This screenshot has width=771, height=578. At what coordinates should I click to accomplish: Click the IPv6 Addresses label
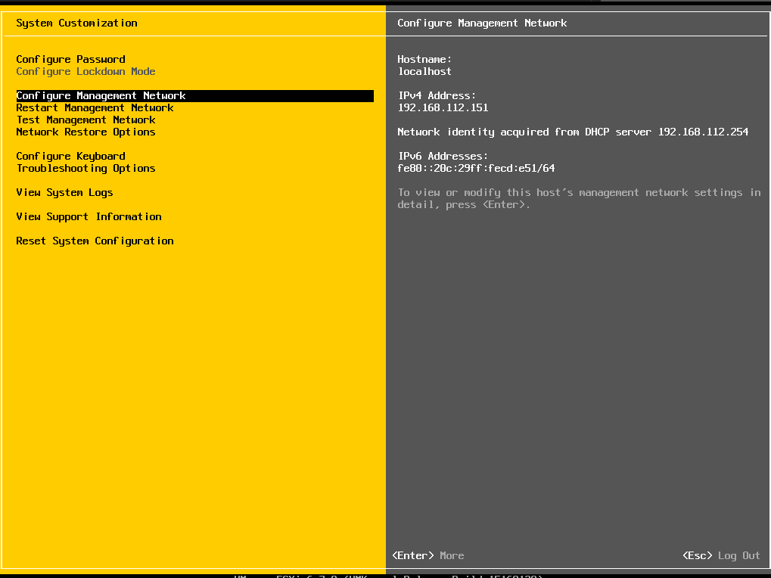tap(443, 157)
